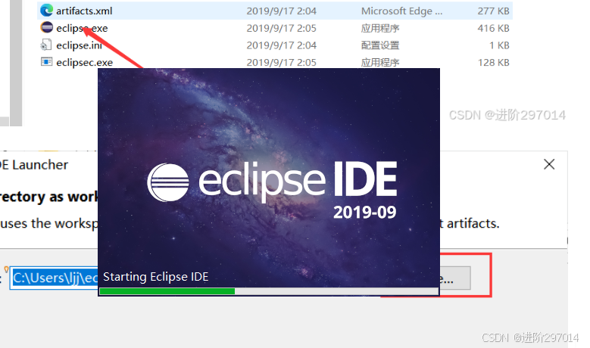Click the eclipse.exe application icon
Viewport: 590px width, 348px height.
(46, 27)
